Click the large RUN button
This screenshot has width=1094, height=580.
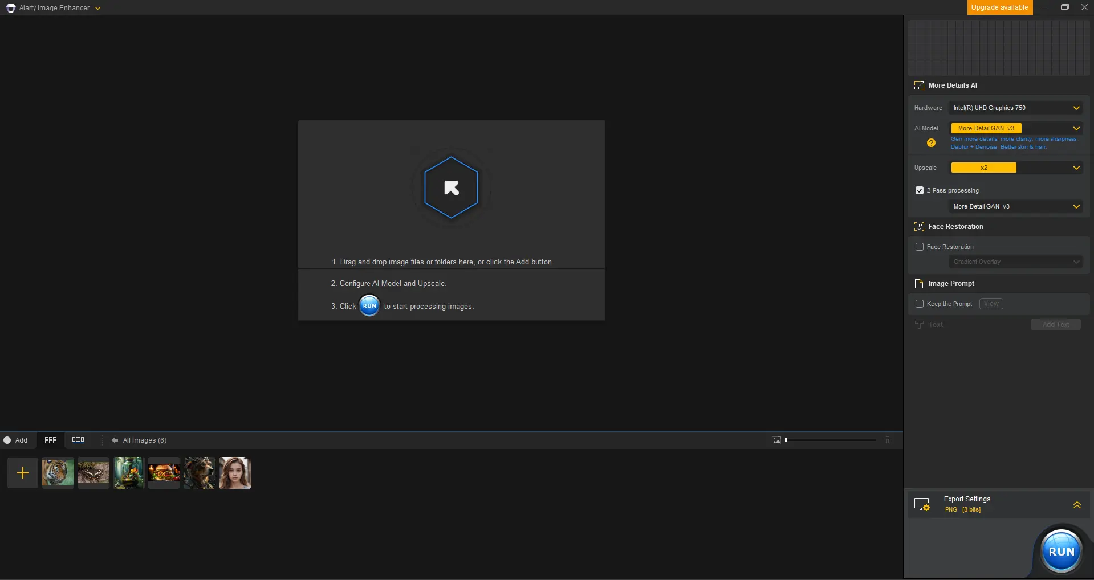click(1061, 551)
